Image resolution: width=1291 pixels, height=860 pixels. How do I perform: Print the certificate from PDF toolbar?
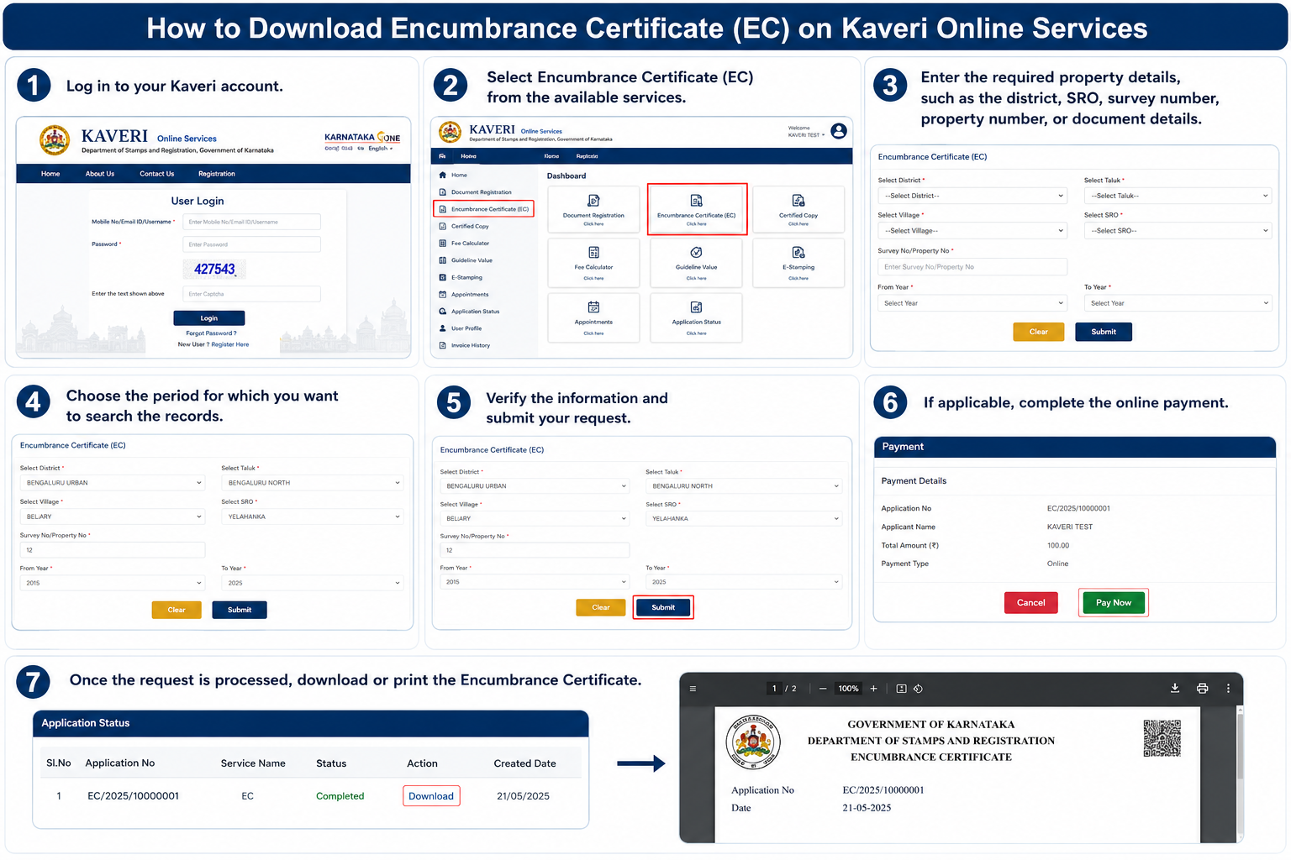1202,688
